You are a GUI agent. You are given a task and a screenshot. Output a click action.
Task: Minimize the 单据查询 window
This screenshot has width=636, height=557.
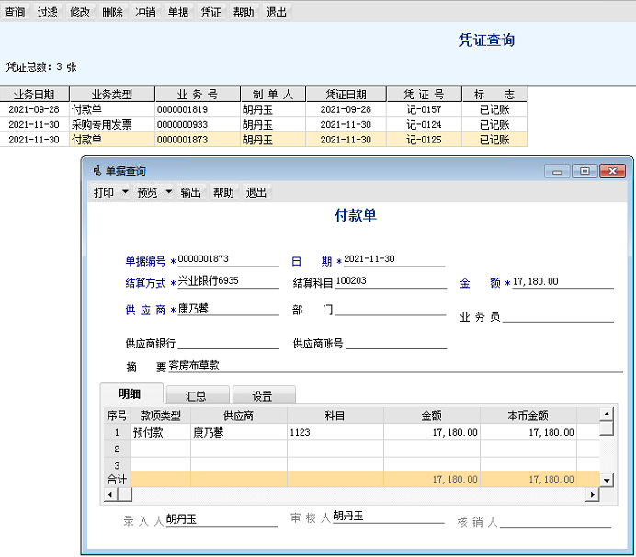(557, 171)
